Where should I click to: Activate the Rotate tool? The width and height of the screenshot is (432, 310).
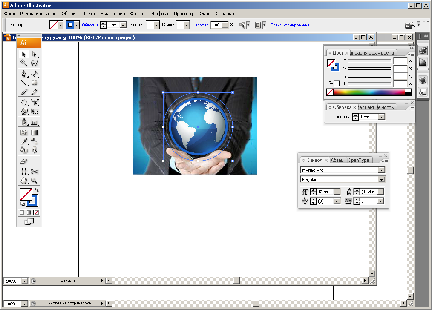pos(24,102)
